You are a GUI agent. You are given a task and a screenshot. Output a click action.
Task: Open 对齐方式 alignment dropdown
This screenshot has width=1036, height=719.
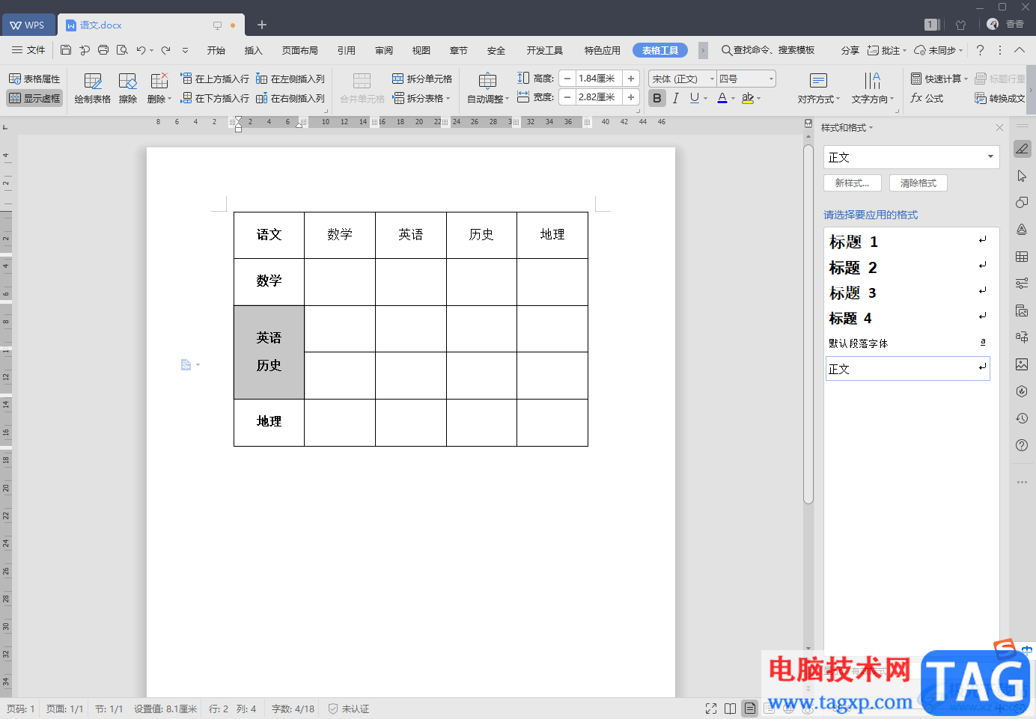coord(819,88)
